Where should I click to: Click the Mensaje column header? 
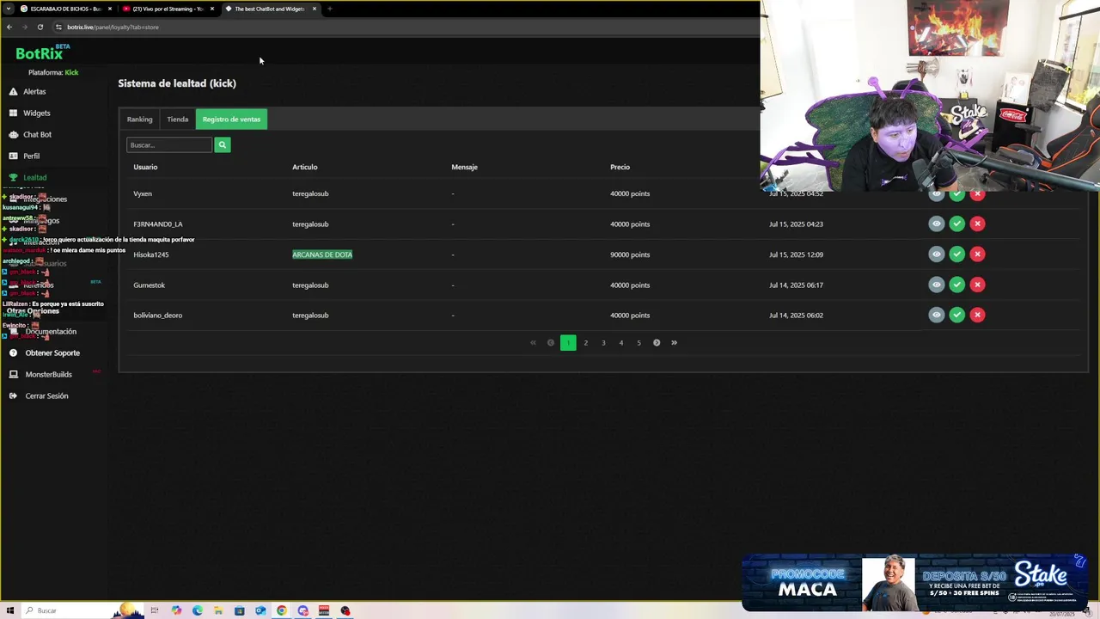464,167
